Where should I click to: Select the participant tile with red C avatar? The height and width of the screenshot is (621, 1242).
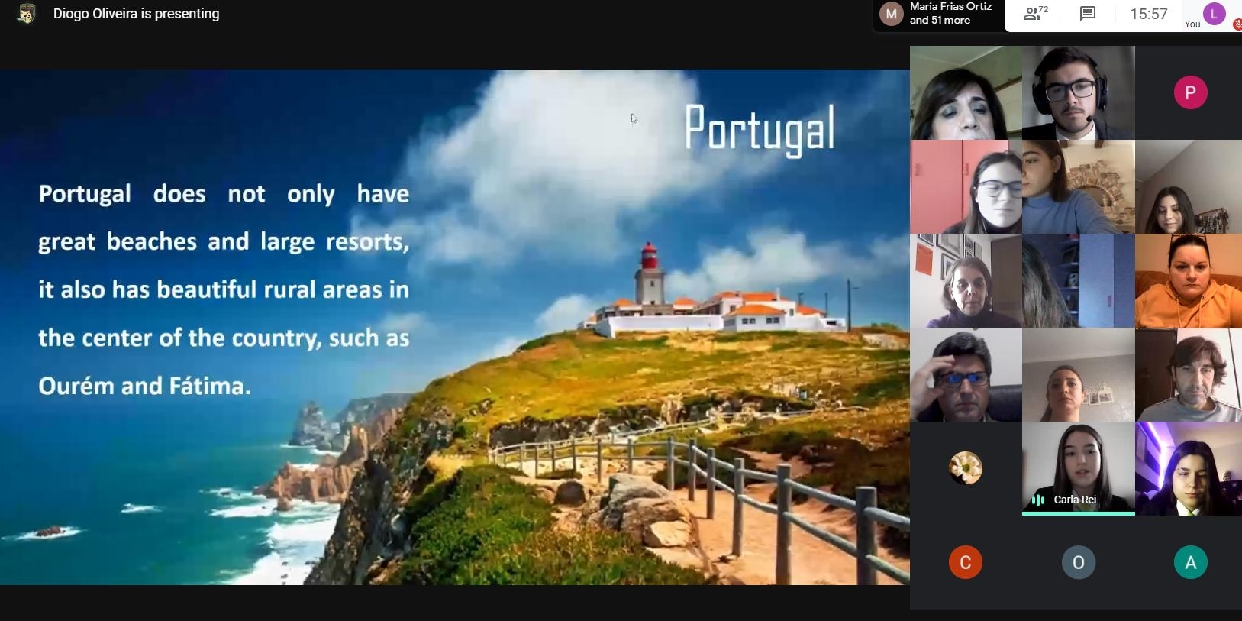(x=965, y=562)
